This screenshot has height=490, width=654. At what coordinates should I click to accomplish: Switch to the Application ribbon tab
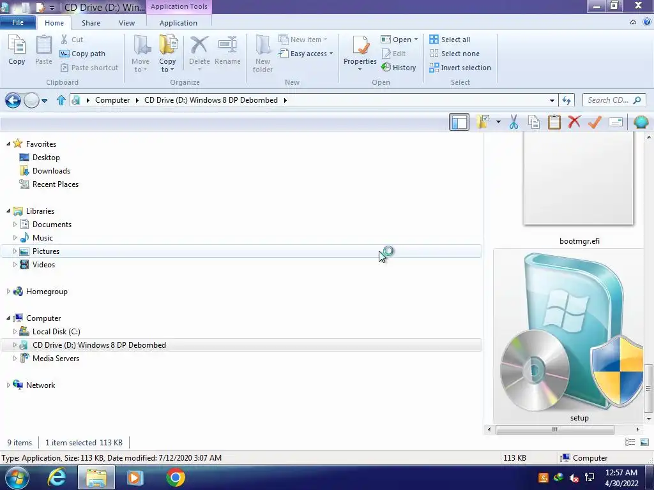178,23
